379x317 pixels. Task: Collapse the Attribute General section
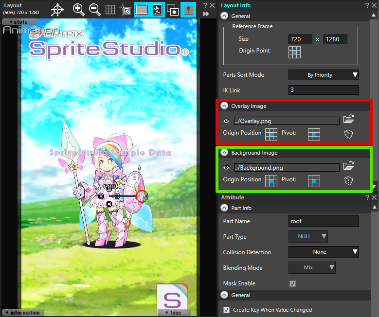[225, 295]
